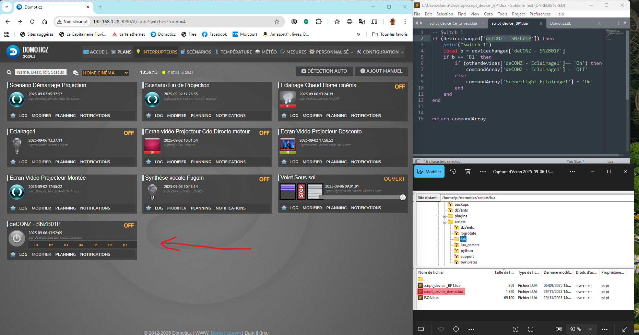Toggle Ecran vidéo Projecteur Cde Directe moteur
The image size is (639, 335).
point(152,146)
